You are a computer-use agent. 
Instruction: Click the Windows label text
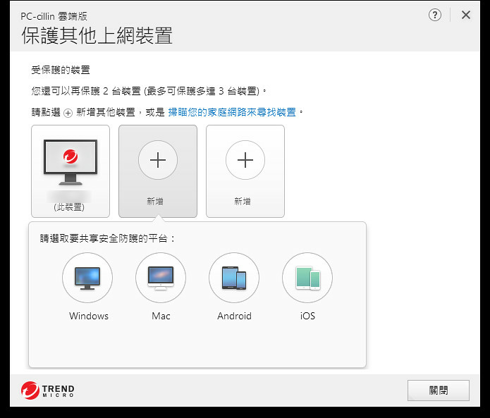point(89,316)
